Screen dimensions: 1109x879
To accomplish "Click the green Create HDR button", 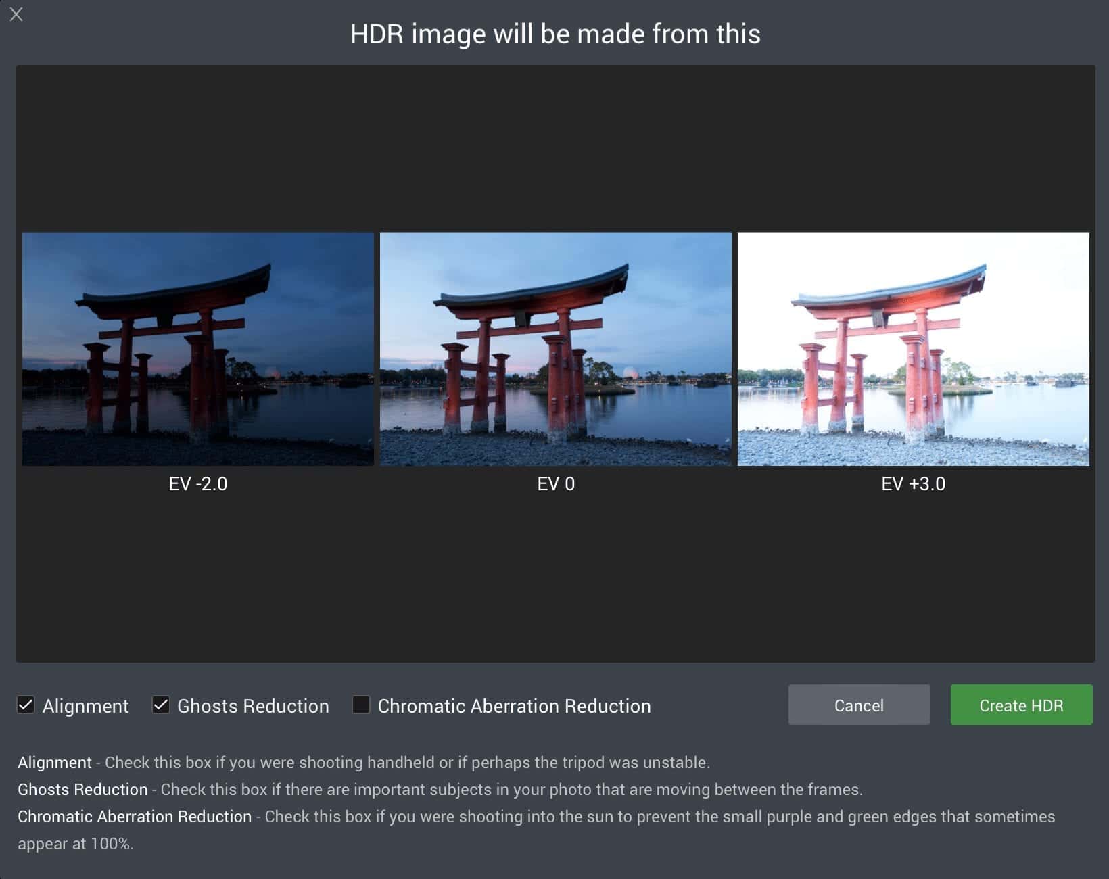I will pos(1021,705).
